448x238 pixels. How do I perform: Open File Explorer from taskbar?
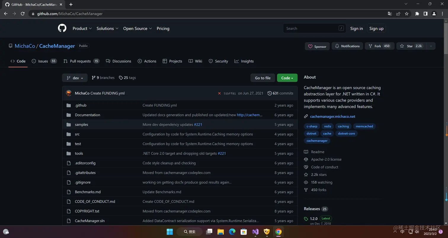pos(220,231)
